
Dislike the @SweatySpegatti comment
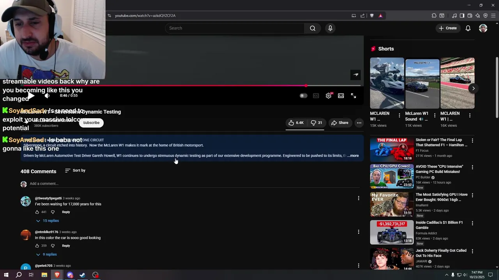[x=53, y=212]
